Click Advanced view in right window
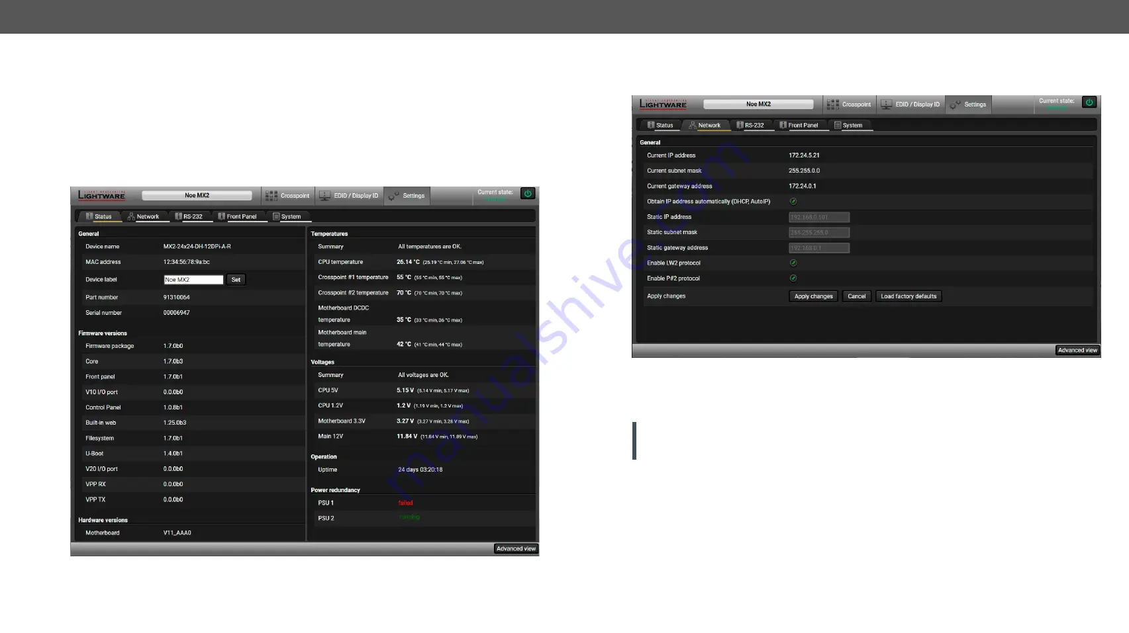This screenshot has width=1129, height=633. (x=1077, y=350)
